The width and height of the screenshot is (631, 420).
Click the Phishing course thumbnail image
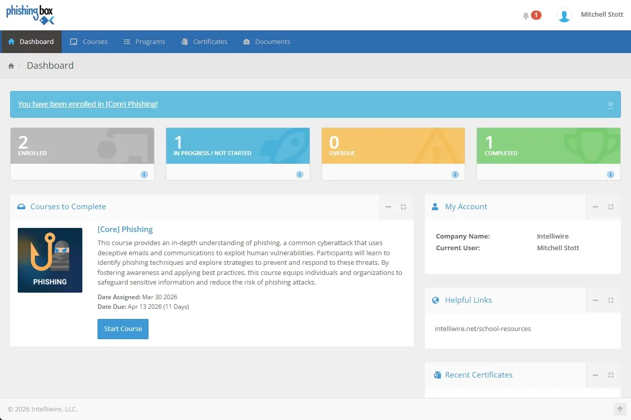(50, 260)
